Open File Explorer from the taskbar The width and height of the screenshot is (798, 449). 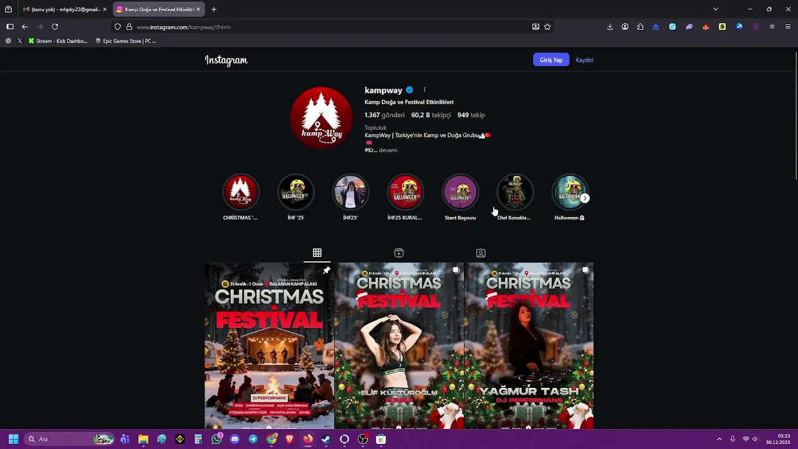pos(143,439)
